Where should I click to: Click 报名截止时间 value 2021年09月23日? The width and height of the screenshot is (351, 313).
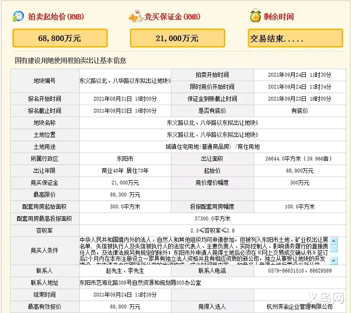[125, 111]
